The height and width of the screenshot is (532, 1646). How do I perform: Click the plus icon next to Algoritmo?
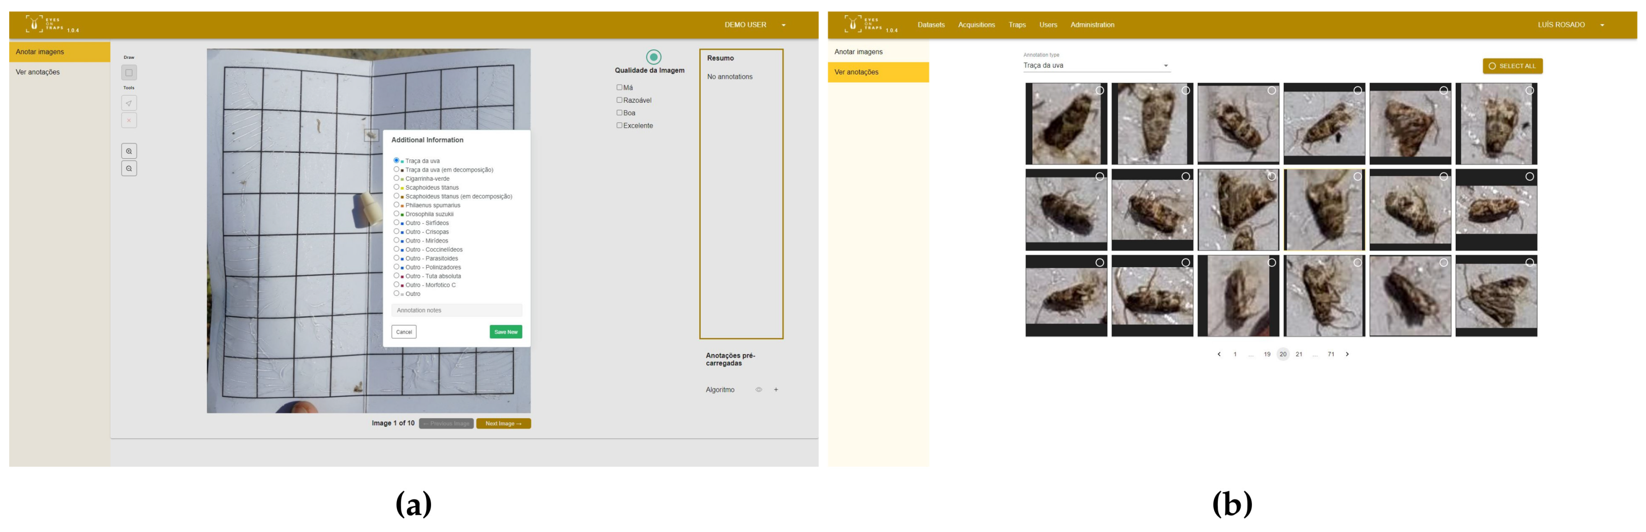(x=776, y=389)
